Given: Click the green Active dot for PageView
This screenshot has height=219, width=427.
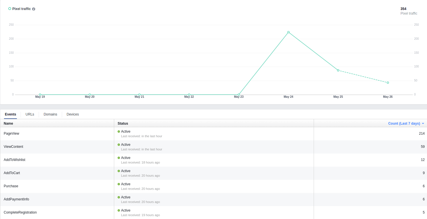Looking at the screenshot, I should pyautogui.click(x=119, y=132).
